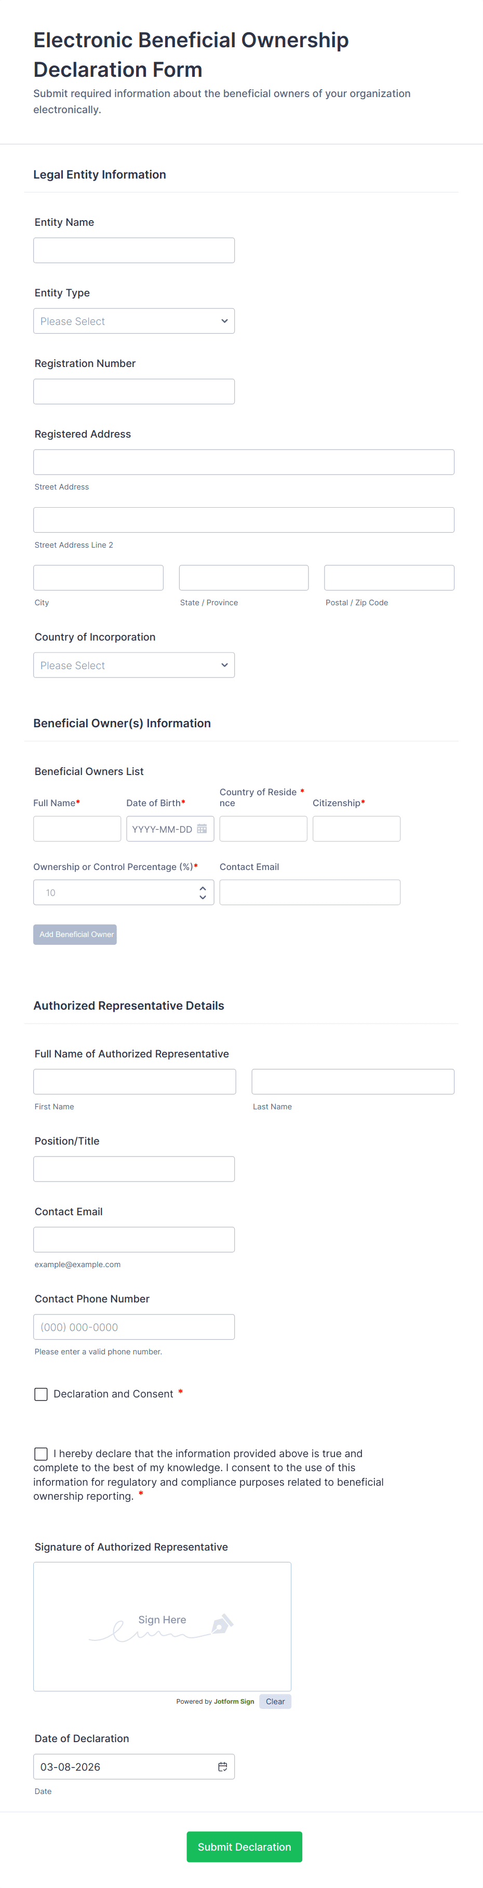Click calendar icon in Date of Declaration field
The width and height of the screenshot is (483, 1888).
[222, 1767]
